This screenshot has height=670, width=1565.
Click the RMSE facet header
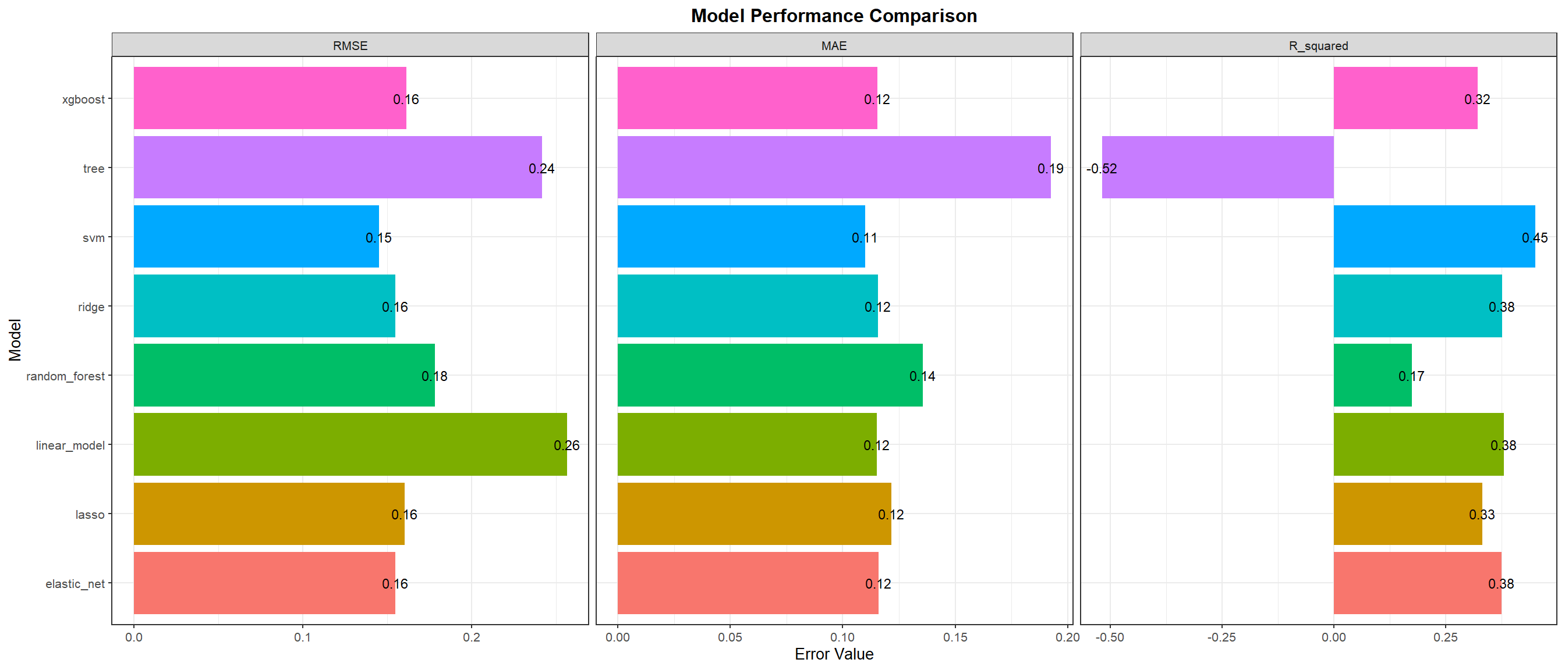[x=350, y=45]
